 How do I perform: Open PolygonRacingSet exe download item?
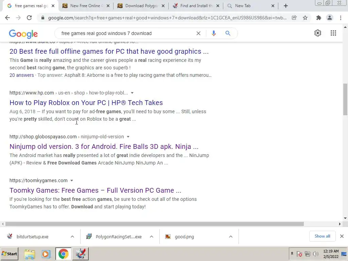coord(119,237)
